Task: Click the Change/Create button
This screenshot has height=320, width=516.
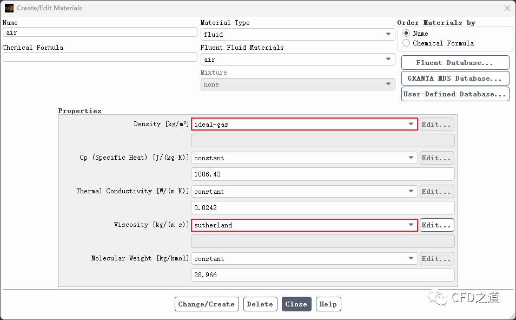Action: (x=206, y=304)
